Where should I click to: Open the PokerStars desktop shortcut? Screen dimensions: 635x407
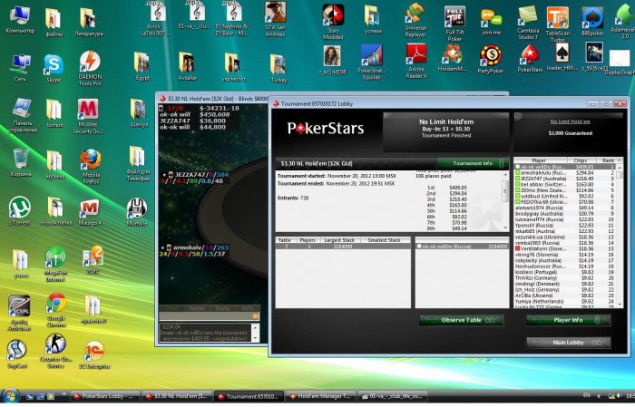530,58
